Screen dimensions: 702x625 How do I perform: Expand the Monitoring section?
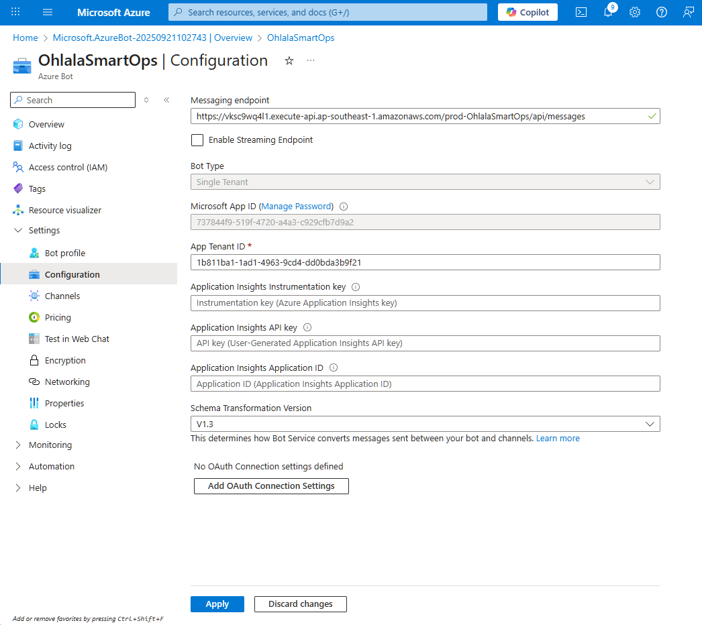pos(18,445)
